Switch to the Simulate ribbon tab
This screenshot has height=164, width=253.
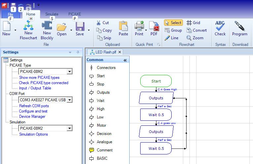(52, 14)
